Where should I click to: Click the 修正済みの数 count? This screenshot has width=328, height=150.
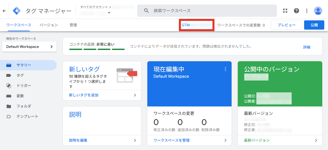[x=156, y=122]
